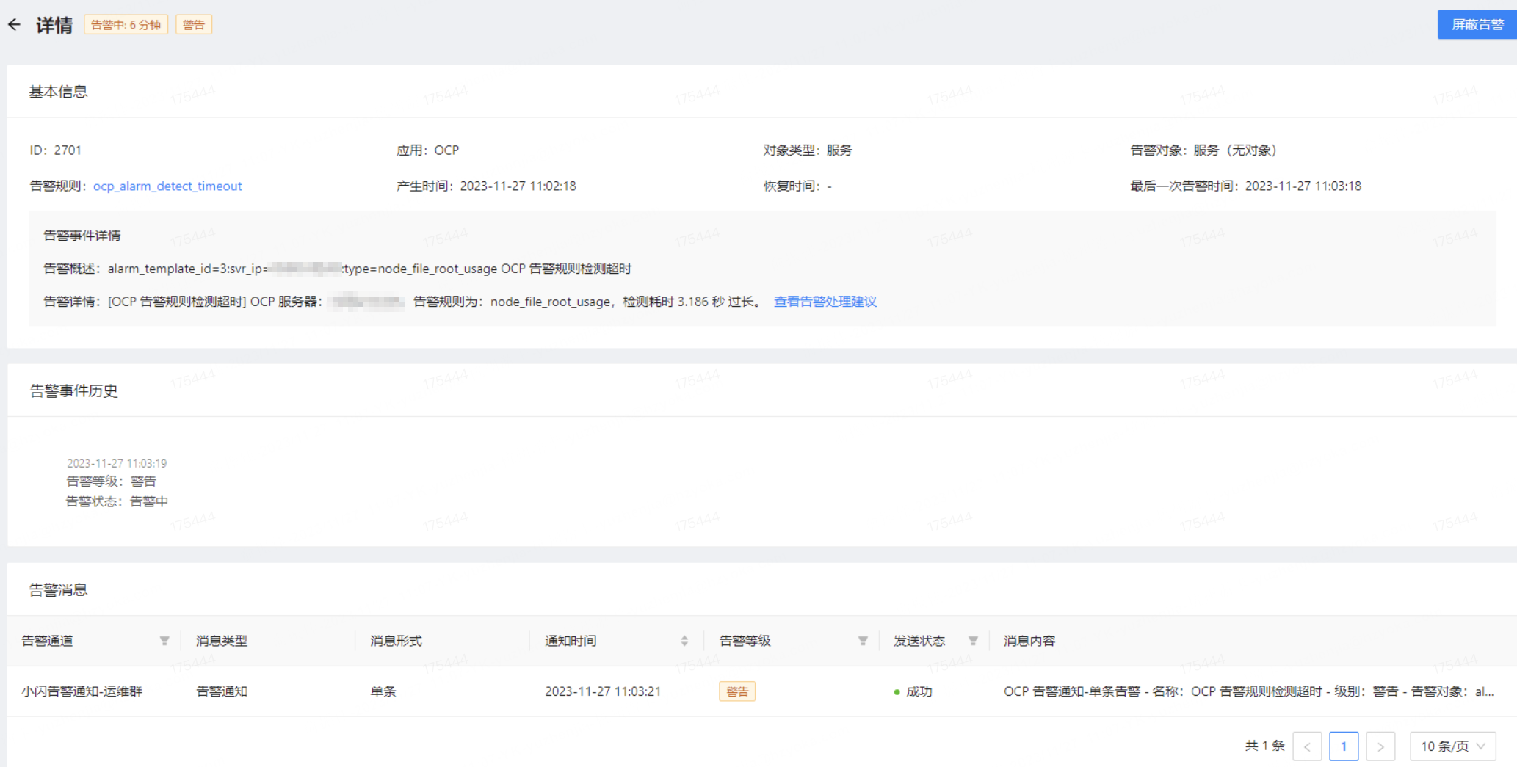Click the 警告 badge beside 详情 title

coord(193,24)
